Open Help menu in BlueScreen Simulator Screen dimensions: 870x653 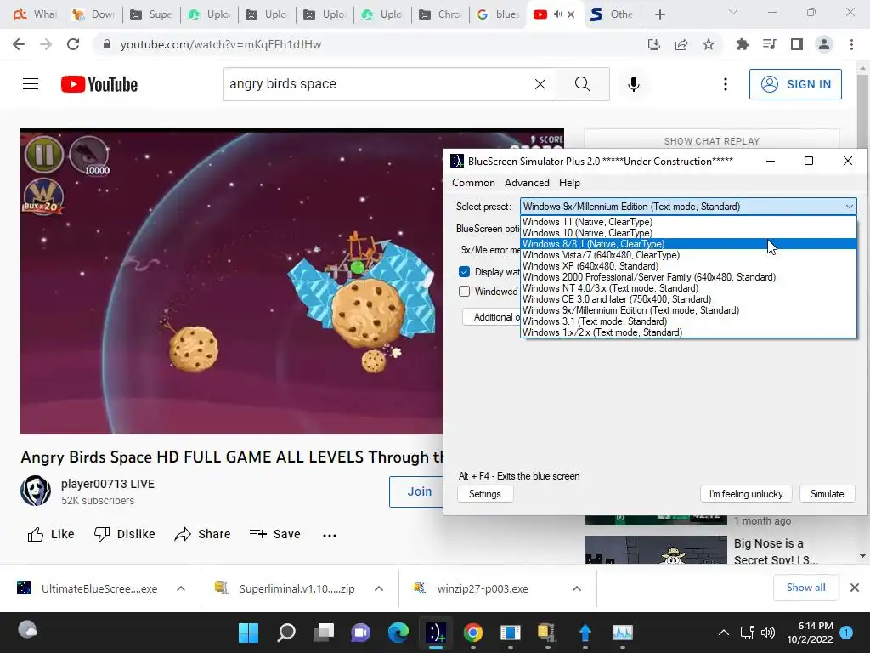tap(569, 183)
